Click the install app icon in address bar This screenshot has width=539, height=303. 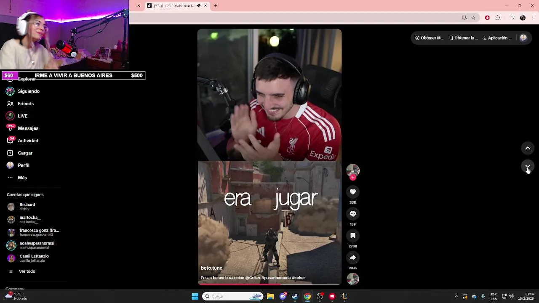[464, 18]
